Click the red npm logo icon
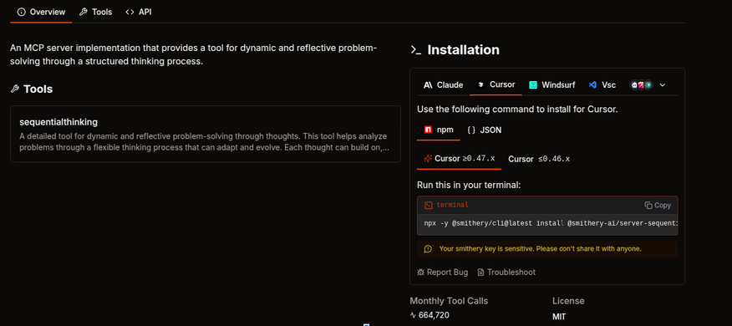 (428, 130)
